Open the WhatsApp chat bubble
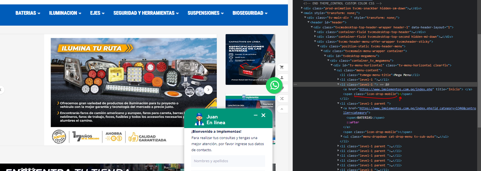This screenshot has width=481, height=171. coord(274,85)
